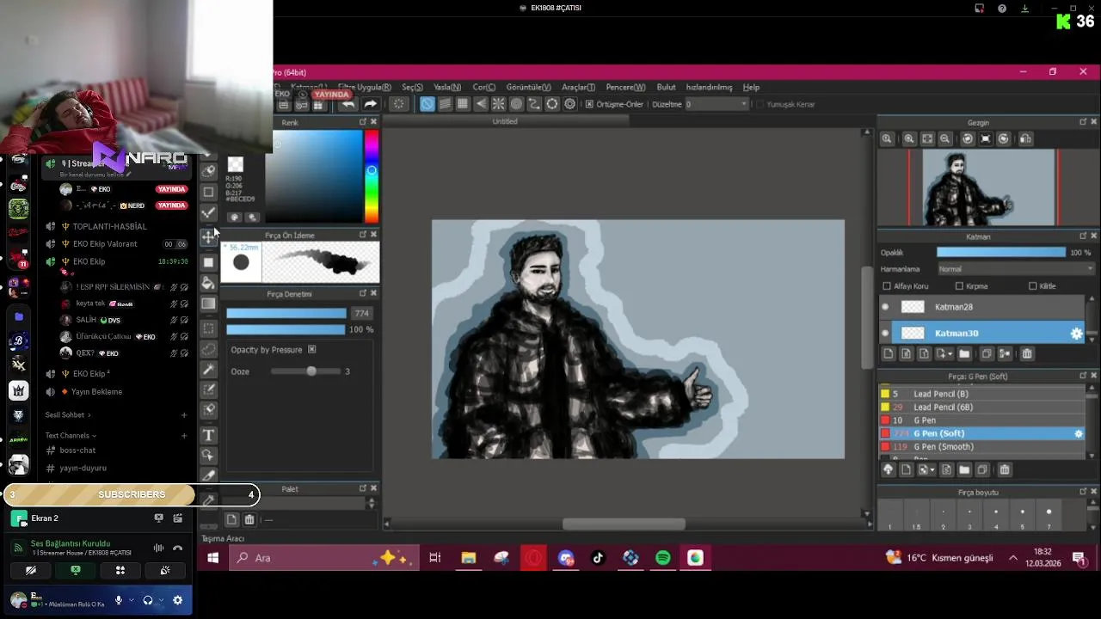Image resolution: width=1101 pixels, height=619 pixels.
Task: Open File Explorer in the taskbar
Action: (468, 558)
